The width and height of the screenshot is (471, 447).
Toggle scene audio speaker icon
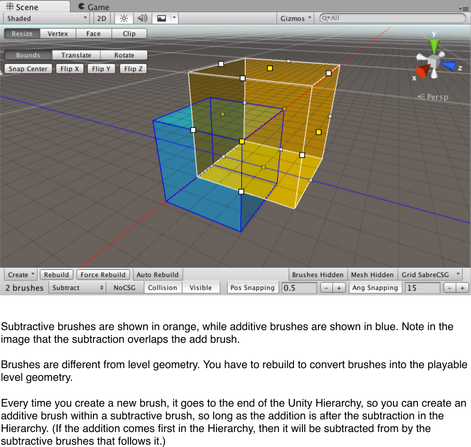[x=142, y=18]
